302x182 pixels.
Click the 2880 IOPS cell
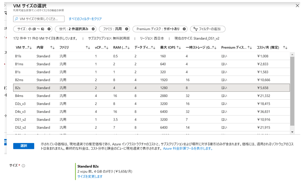164,96
